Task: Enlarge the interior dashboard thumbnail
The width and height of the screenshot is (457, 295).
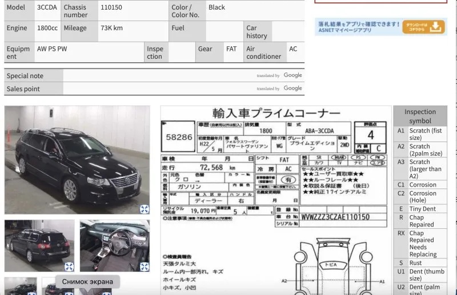Action: (145, 266)
